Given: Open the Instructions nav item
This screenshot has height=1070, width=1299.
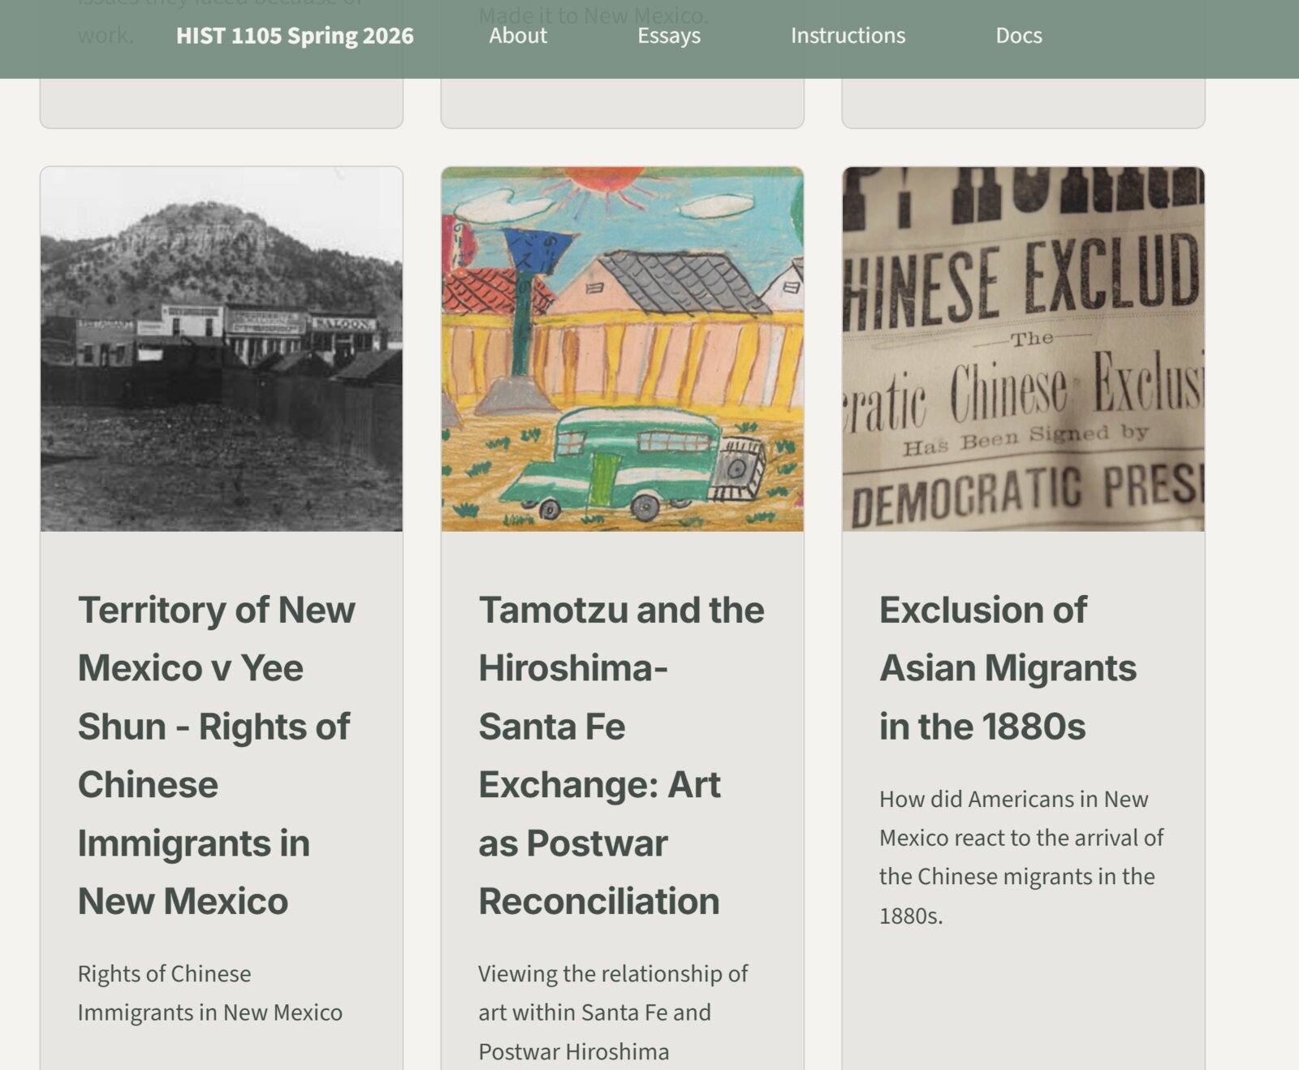Looking at the screenshot, I should 848,36.
